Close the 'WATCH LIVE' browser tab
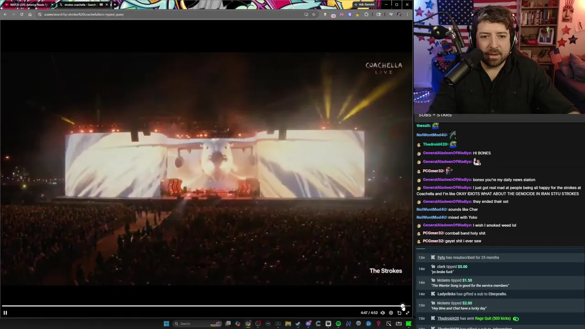585x329 pixels. 52,5
